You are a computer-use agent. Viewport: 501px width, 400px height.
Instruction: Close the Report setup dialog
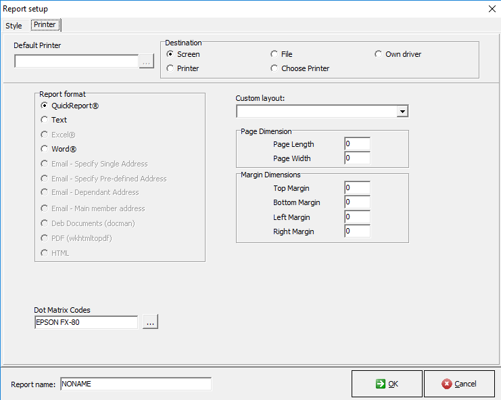pos(492,8)
